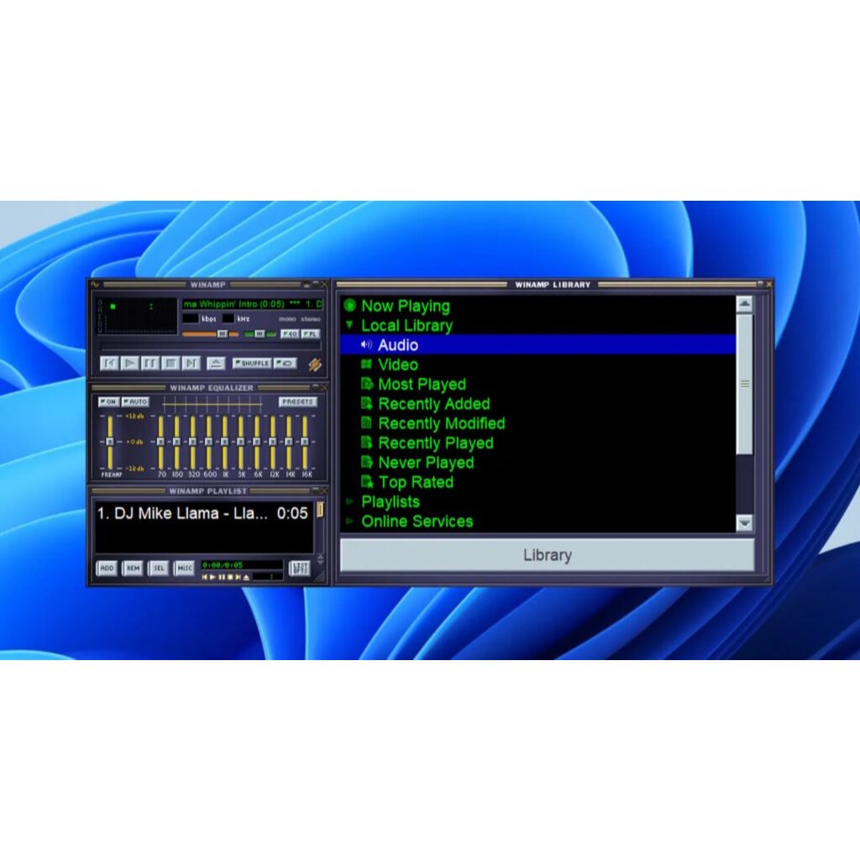Image resolution: width=860 pixels, height=860 pixels.
Task: Toggle Repeat mode button
Action: (x=286, y=363)
